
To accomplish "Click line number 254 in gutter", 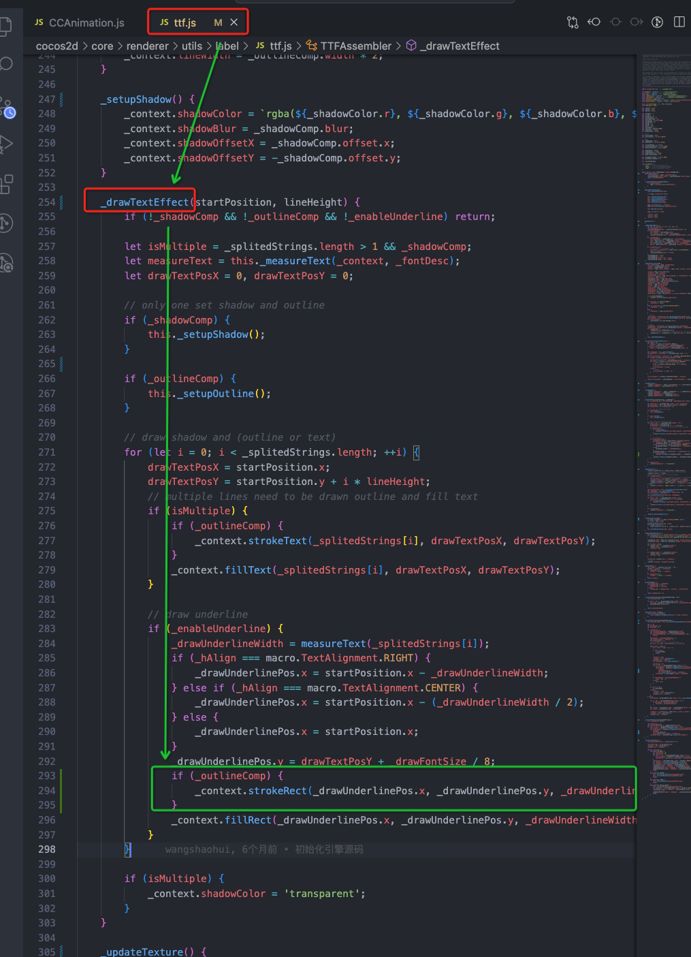I will [47, 202].
